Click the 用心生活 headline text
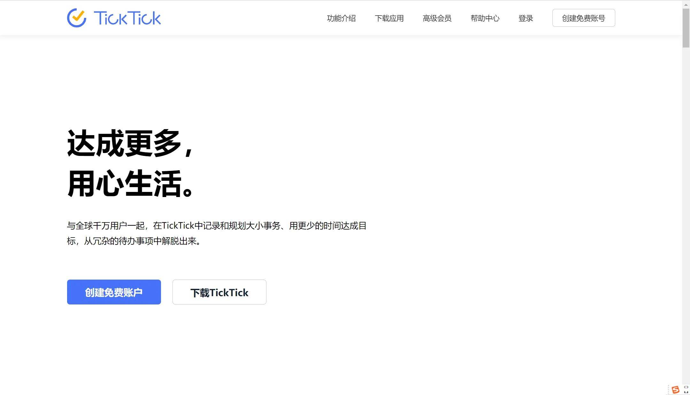The image size is (690, 395). 130,184
